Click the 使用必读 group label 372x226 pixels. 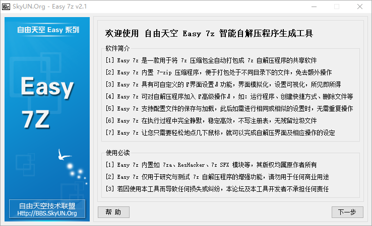pos(117,152)
